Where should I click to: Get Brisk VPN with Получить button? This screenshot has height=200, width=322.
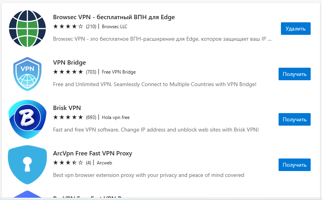coord(295,119)
